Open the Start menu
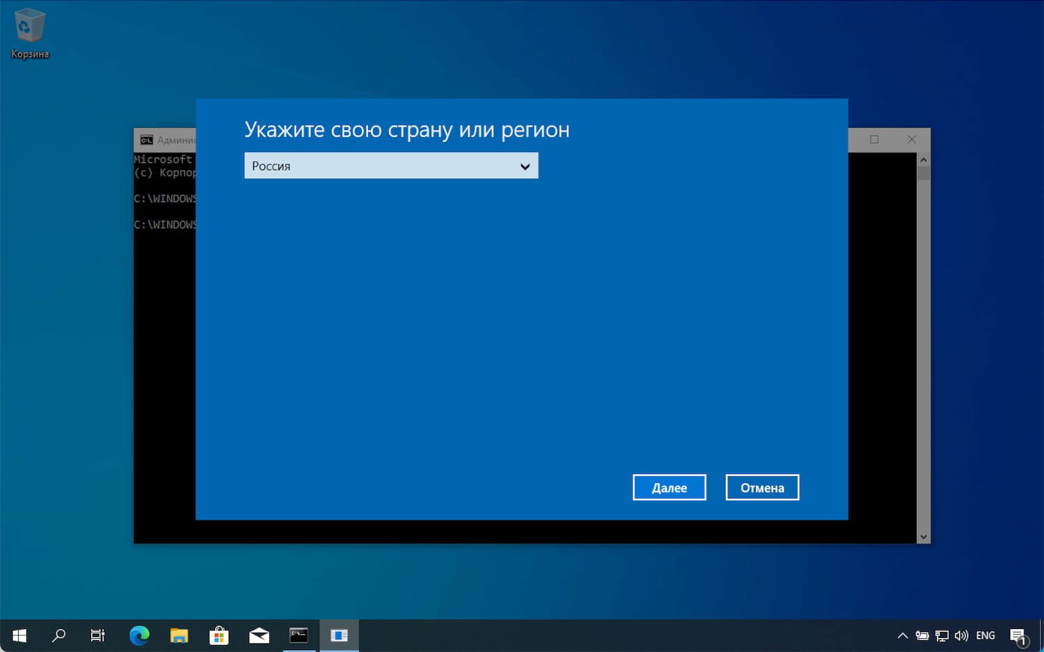 tap(19, 635)
